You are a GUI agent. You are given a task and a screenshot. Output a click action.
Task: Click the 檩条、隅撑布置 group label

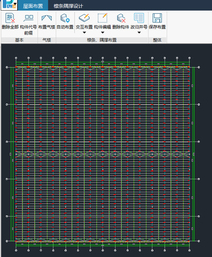click(x=102, y=40)
